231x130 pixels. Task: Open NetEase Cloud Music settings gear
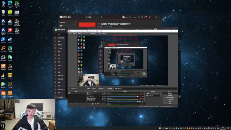(142, 17)
